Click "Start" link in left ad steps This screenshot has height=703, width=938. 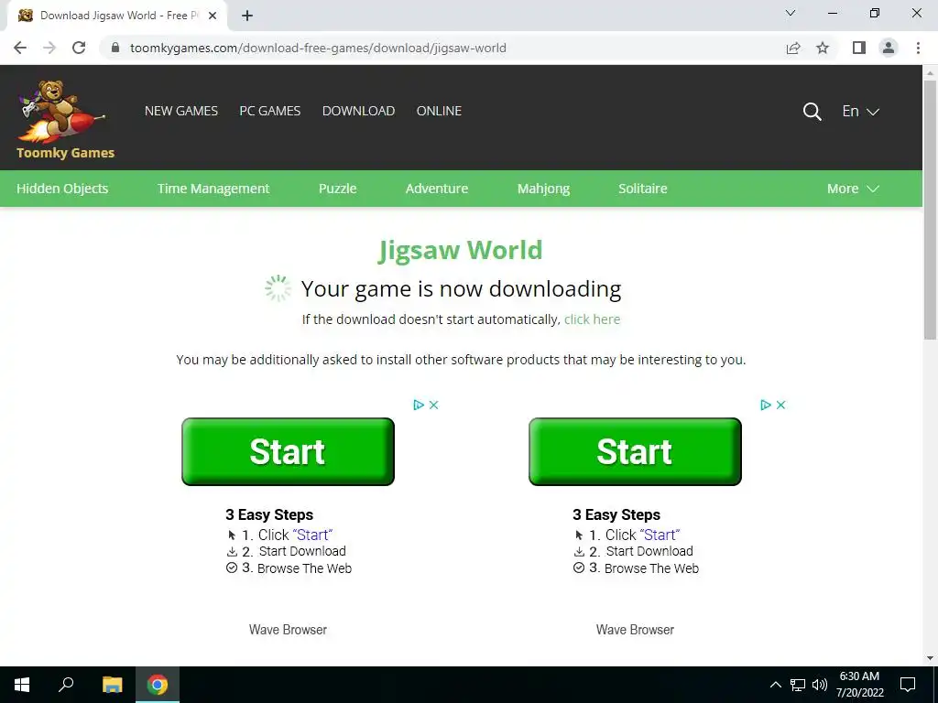click(312, 535)
